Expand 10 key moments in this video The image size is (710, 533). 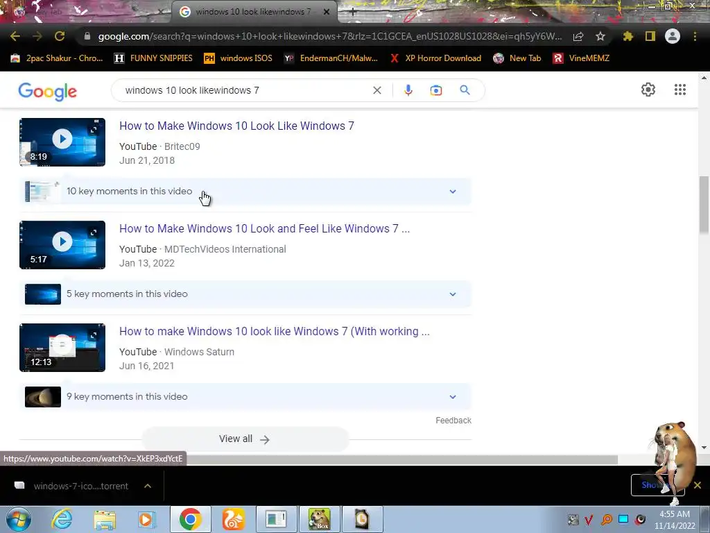coord(245,192)
